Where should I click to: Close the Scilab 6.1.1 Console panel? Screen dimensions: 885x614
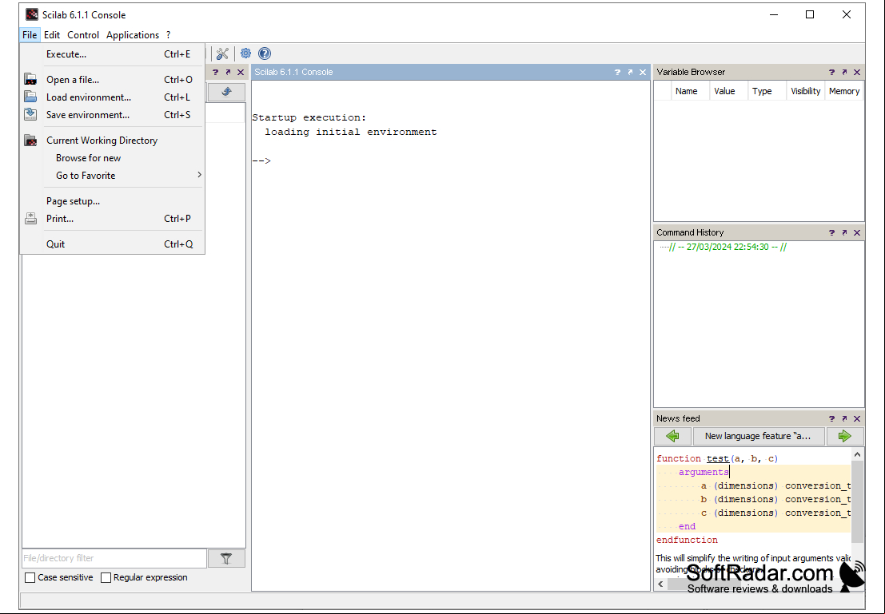pyautogui.click(x=643, y=72)
